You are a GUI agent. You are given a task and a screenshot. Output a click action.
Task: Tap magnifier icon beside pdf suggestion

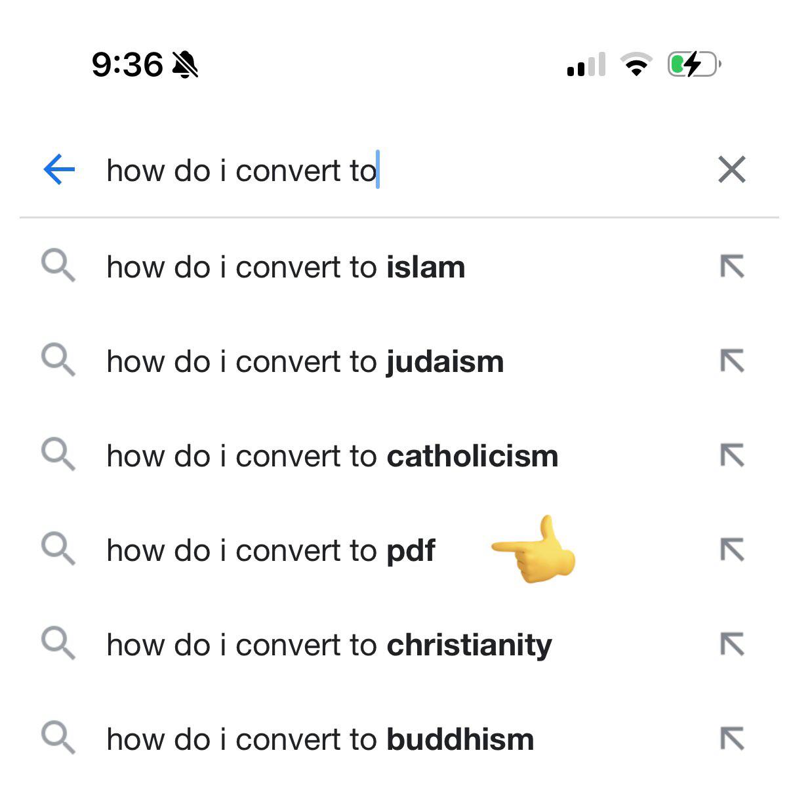click(58, 550)
